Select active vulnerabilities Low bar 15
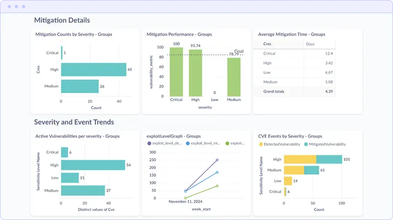Screen dimensions: 393x220 point(70,178)
